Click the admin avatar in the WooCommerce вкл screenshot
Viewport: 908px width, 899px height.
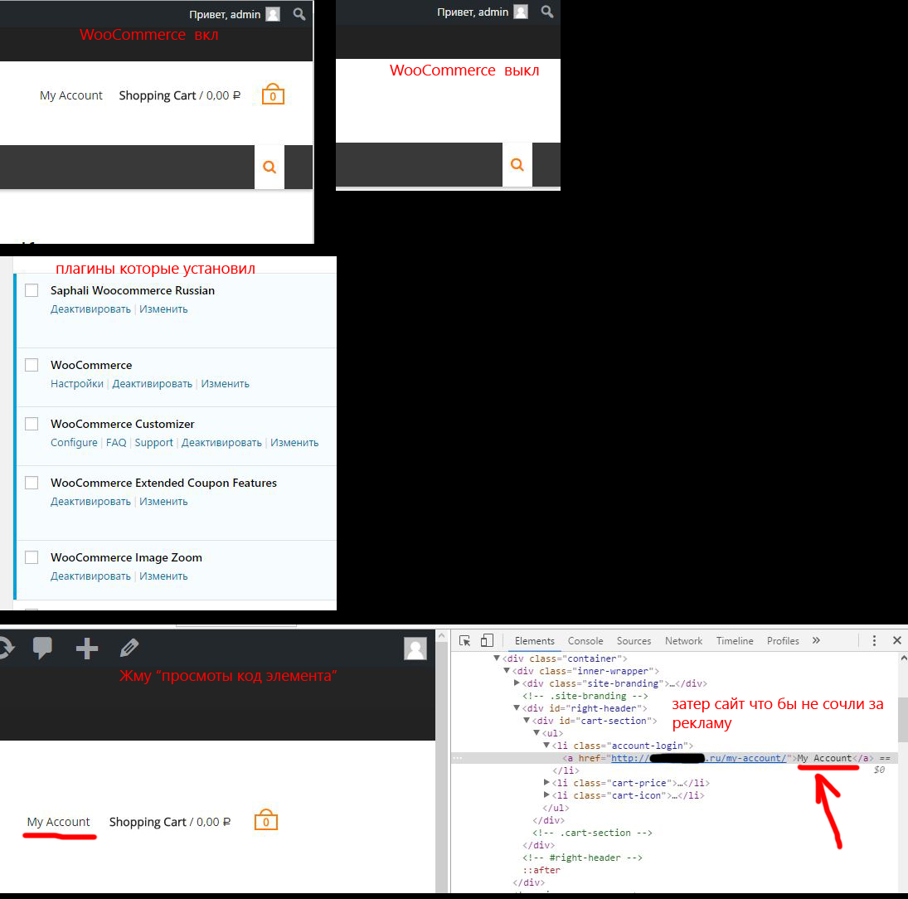pos(273,14)
